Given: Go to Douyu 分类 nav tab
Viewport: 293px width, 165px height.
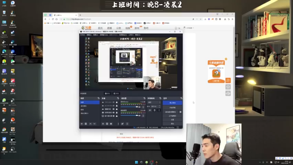Looking at the screenshot, I should point(119,28).
